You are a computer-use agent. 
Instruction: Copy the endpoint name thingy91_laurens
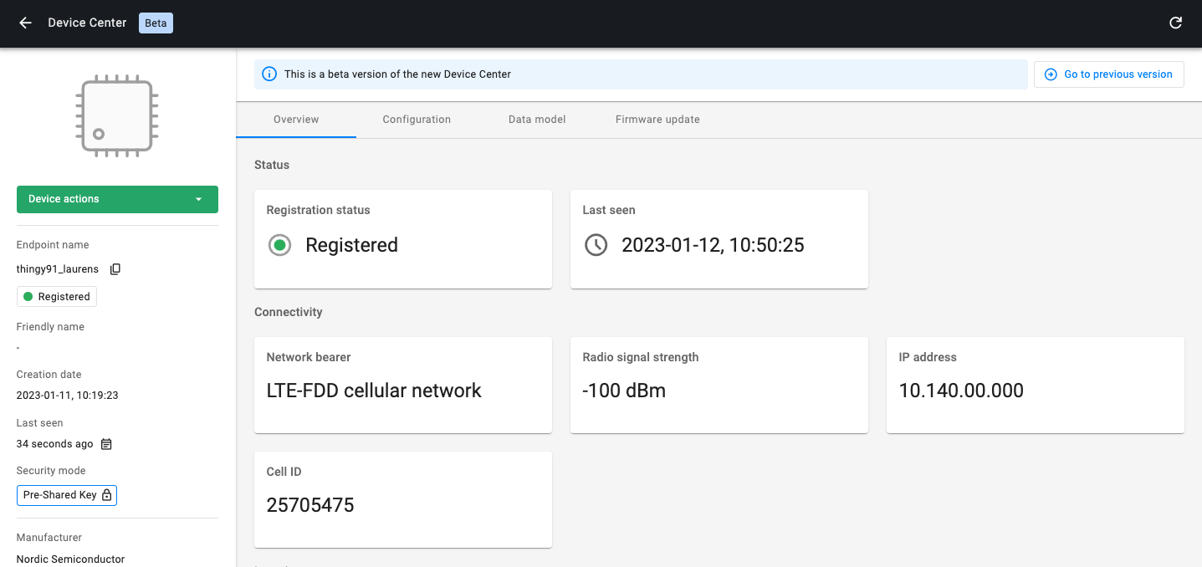(x=116, y=269)
